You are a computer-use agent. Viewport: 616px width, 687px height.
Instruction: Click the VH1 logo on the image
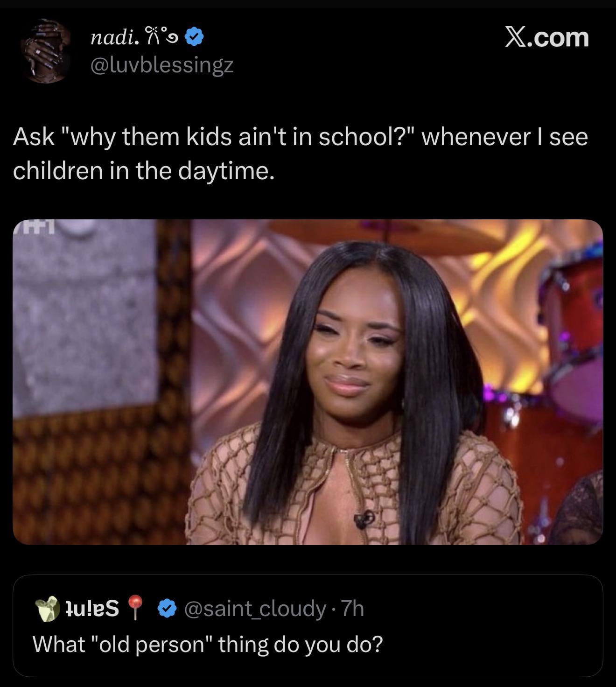pos(35,227)
